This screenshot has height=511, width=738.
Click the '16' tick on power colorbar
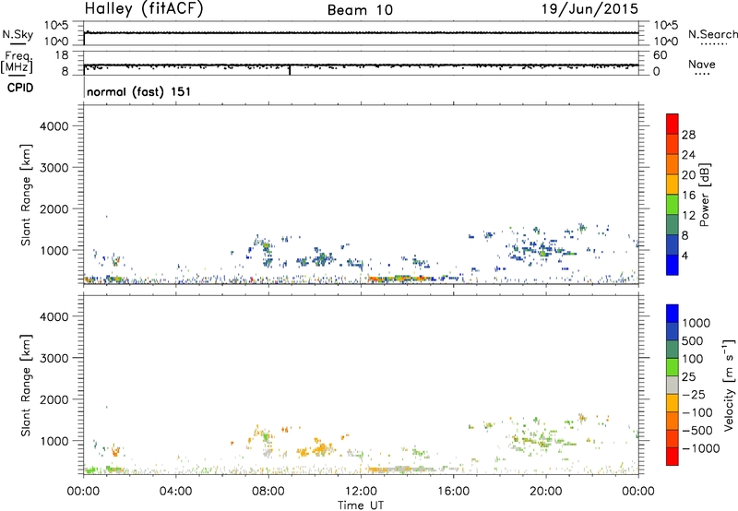(x=688, y=196)
